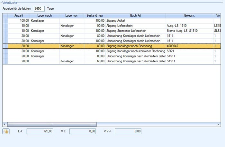
Task: Click the horizontal scrollbar left arrow
Action: point(5,124)
